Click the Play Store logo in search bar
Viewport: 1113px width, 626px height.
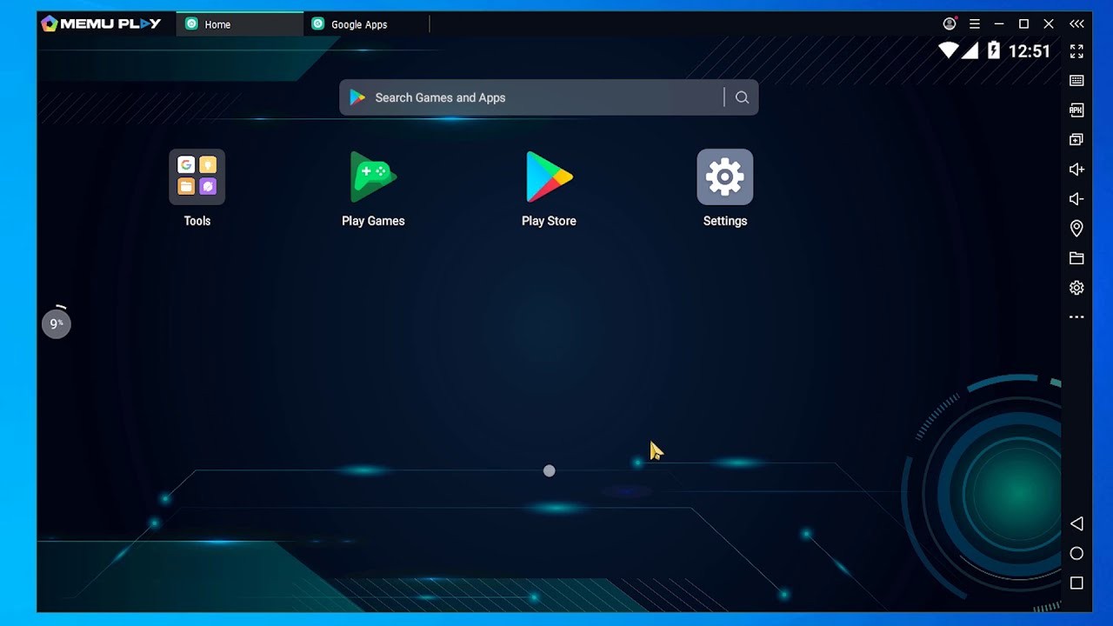coord(357,97)
